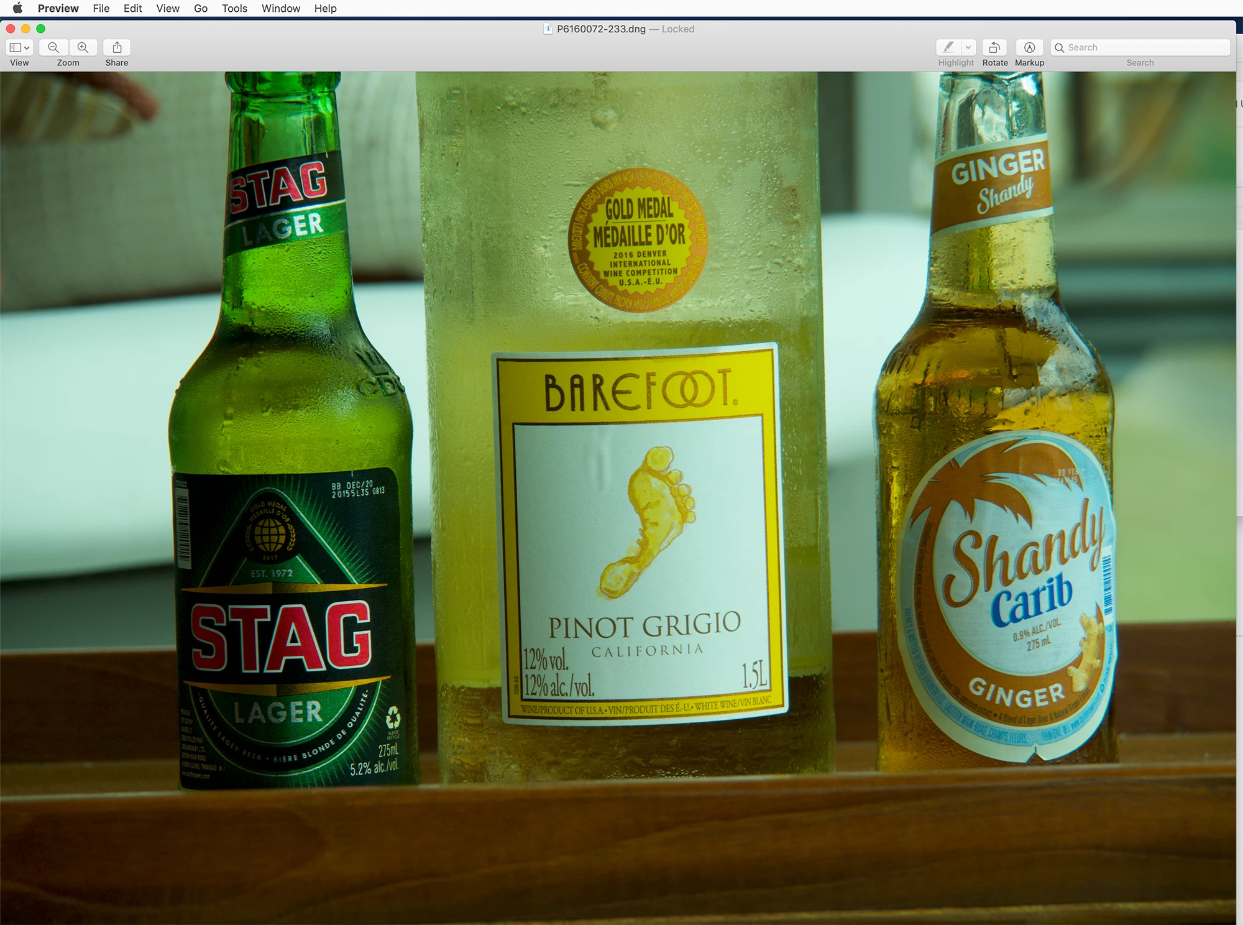Click the green full screen window button

pos(41,29)
